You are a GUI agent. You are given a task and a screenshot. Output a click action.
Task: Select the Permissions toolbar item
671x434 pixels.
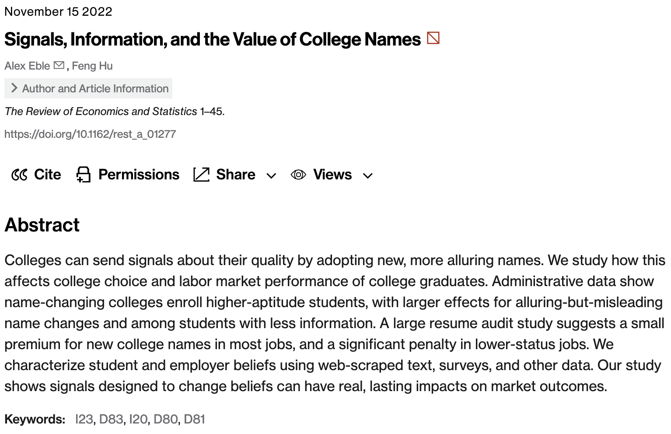click(139, 175)
